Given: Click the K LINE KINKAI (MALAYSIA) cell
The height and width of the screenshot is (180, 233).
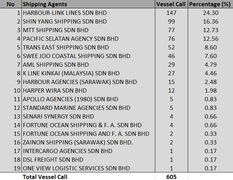Looking at the screenshot, I should pyautogui.click(x=71, y=73).
